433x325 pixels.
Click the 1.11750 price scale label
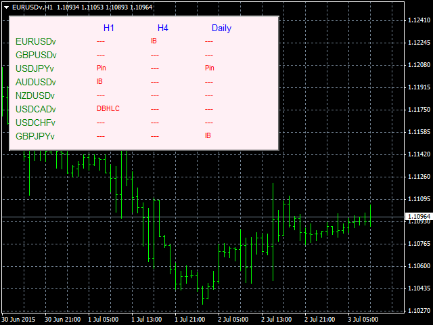click(419, 110)
